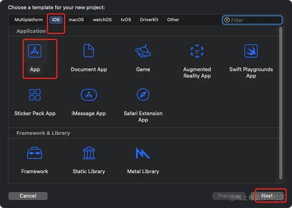Select the DriverKit tab
Screen dimensions: 292x208
pyautogui.click(x=149, y=20)
